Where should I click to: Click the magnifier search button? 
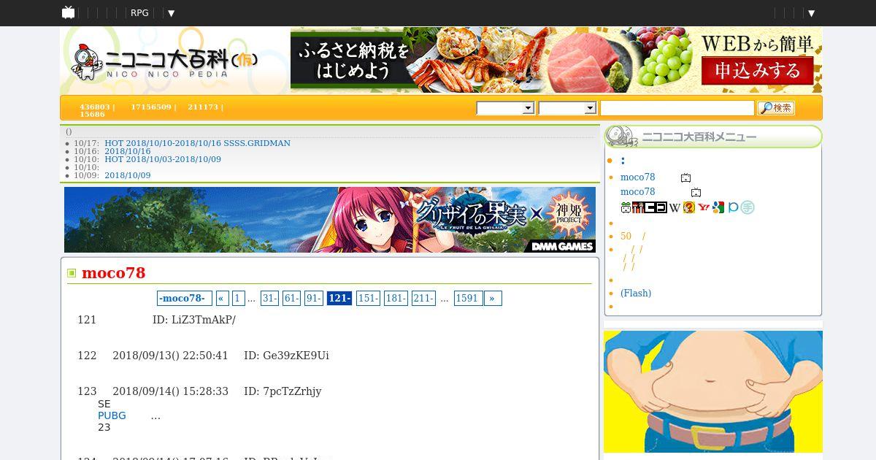pos(775,108)
